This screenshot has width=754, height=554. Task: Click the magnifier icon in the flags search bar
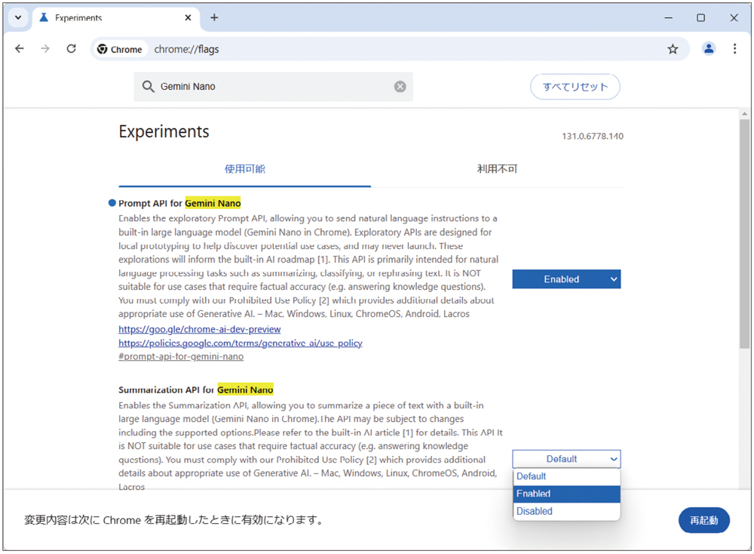149,86
